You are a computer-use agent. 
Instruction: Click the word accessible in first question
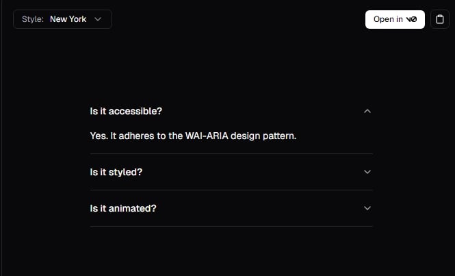pyautogui.click(x=135, y=111)
